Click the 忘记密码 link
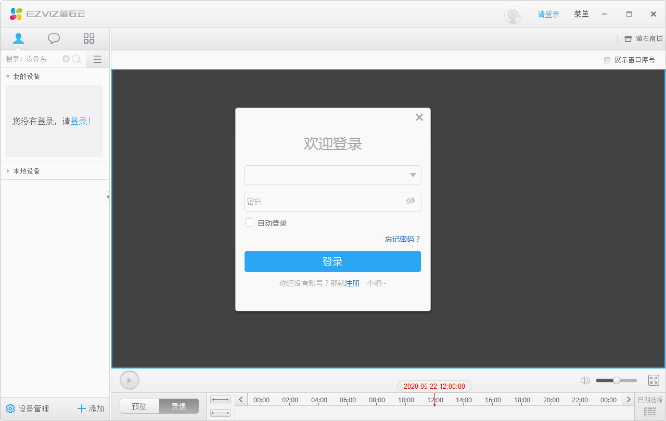The height and width of the screenshot is (421, 666). point(402,239)
